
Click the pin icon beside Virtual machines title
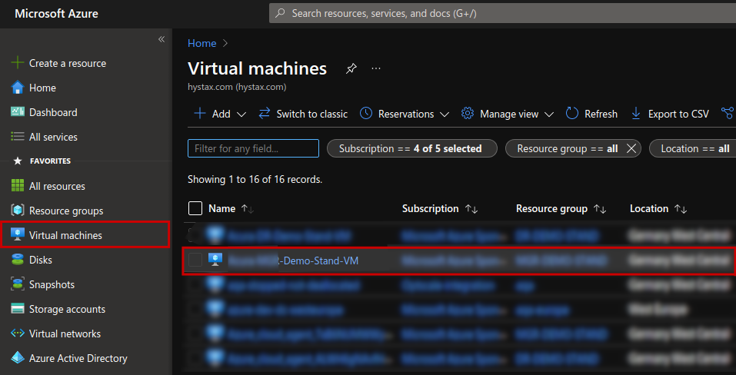[x=351, y=68]
